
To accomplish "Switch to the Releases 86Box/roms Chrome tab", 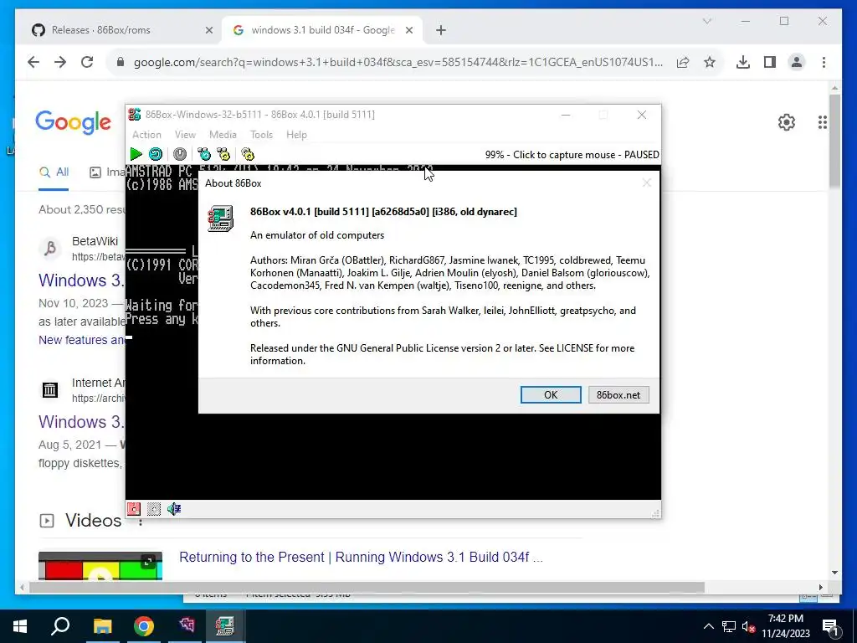I will [122, 30].
